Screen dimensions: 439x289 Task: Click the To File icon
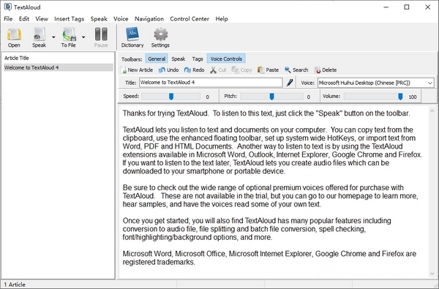tap(69, 34)
